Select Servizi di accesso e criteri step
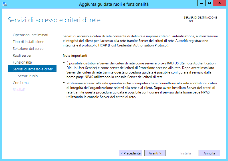Viewport: 228px width, 161px height. 32,69
